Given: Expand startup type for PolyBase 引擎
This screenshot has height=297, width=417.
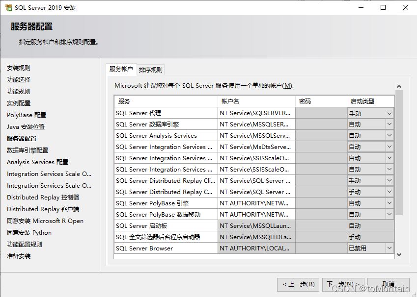Looking at the screenshot, I should pyautogui.click(x=389, y=203).
